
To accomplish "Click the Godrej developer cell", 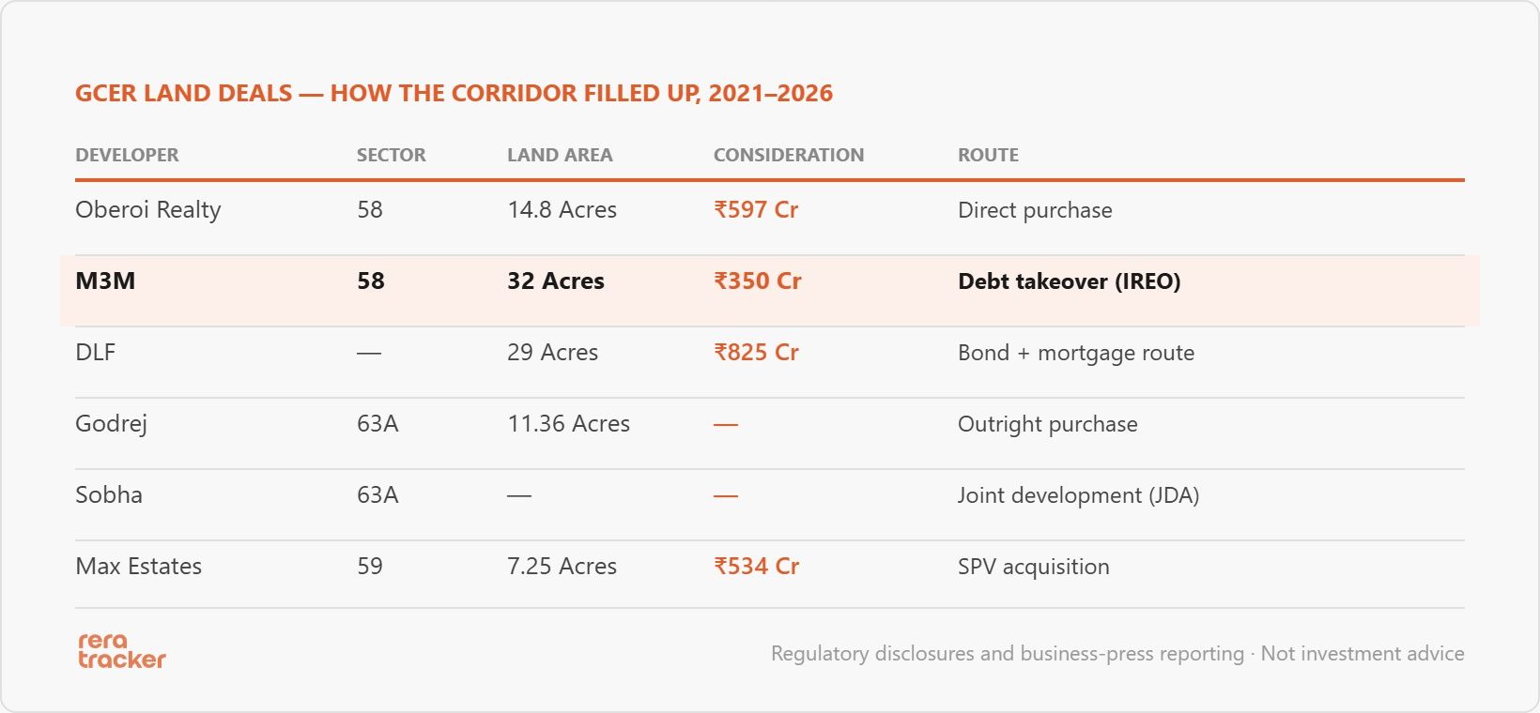I will 111,424.
